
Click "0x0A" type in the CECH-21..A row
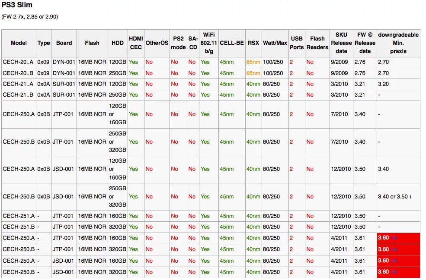click(x=44, y=84)
